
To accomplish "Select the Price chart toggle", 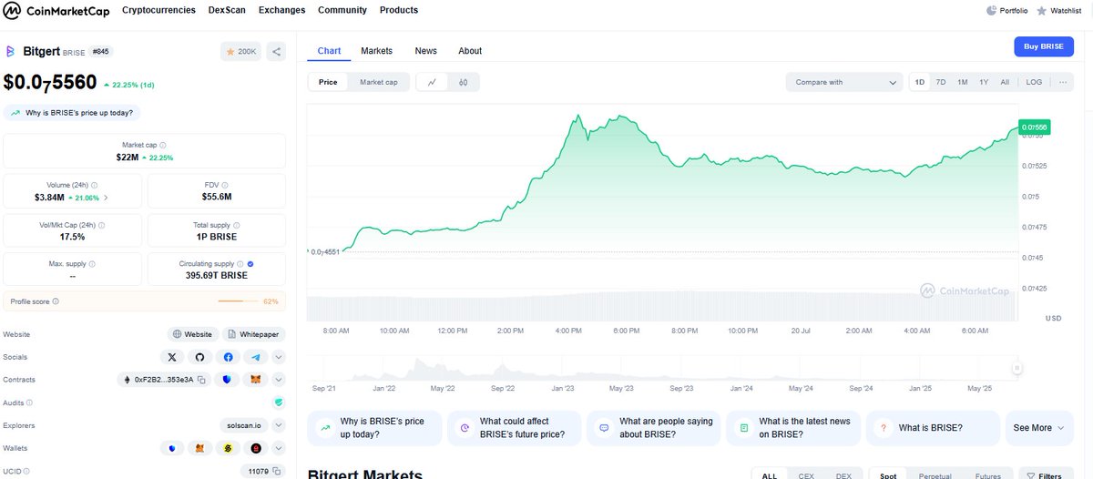I will (328, 82).
